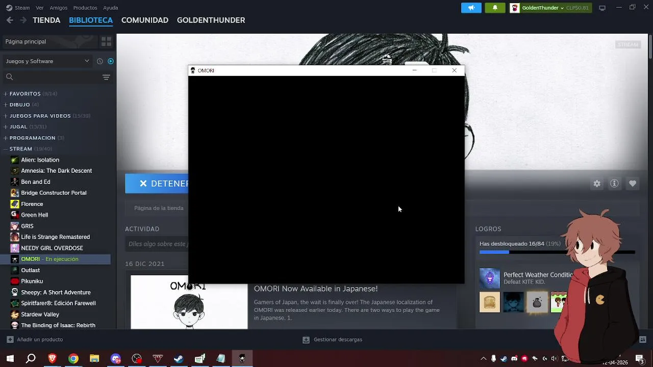Open the Steam announcements megaphone button
The image size is (653, 367).
pyautogui.click(x=471, y=8)
